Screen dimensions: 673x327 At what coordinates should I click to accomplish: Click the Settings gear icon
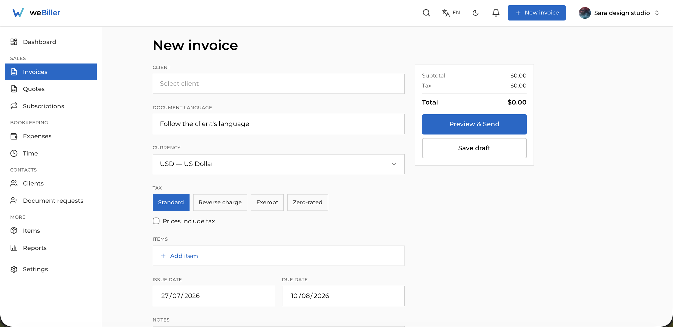coord(14,269)
